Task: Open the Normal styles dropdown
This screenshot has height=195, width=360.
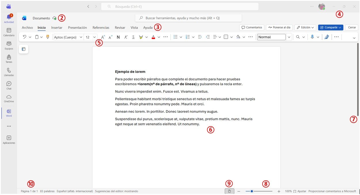Action: click(289, 37)
